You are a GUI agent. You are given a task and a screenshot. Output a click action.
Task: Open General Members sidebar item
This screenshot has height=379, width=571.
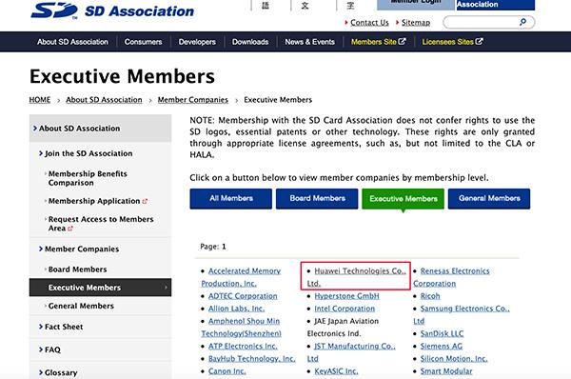[x=81, y=306]
